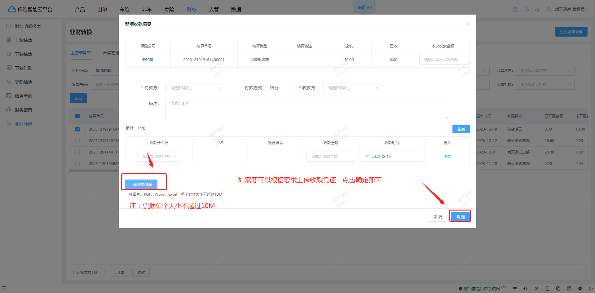
Task: Open the 开票状态 dropdown
Action: pyautogui.click(x=545, y=71)
